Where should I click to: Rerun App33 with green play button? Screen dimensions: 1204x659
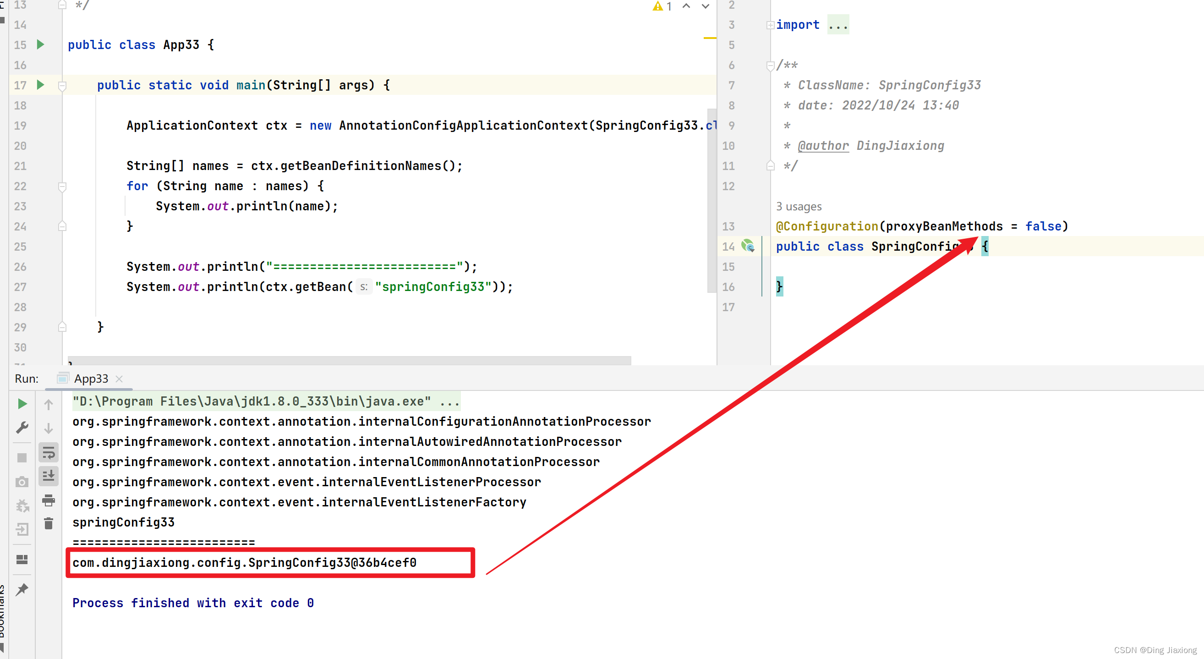tap(22, 404)
